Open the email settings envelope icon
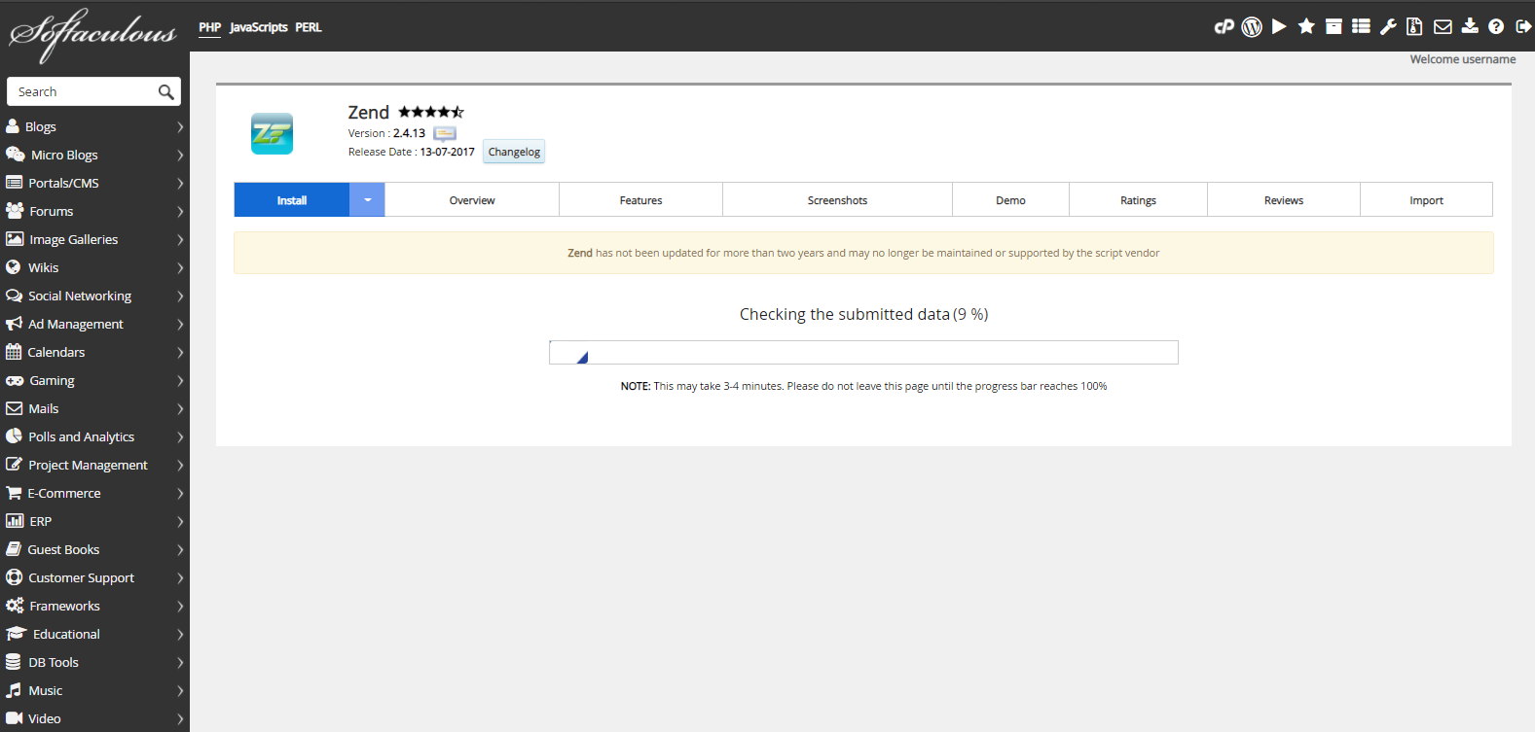 tap(1443, 26)
